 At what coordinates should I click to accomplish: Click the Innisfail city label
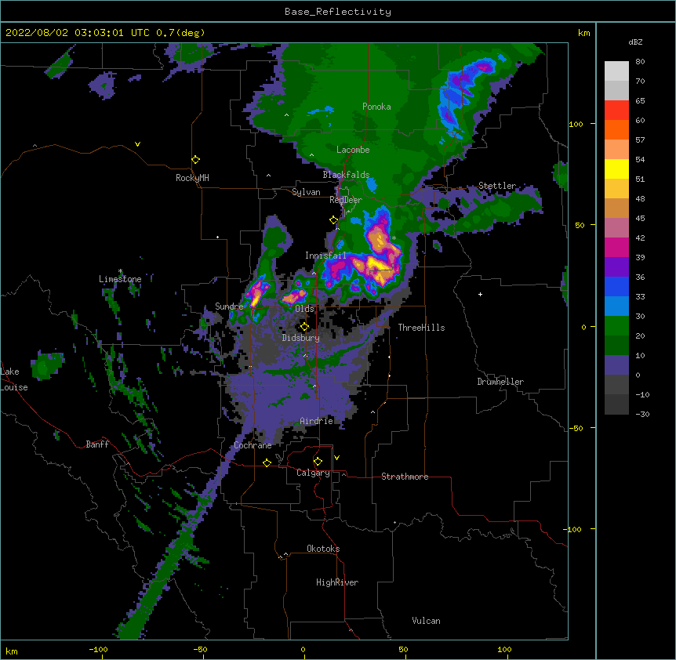pos(325,256)
